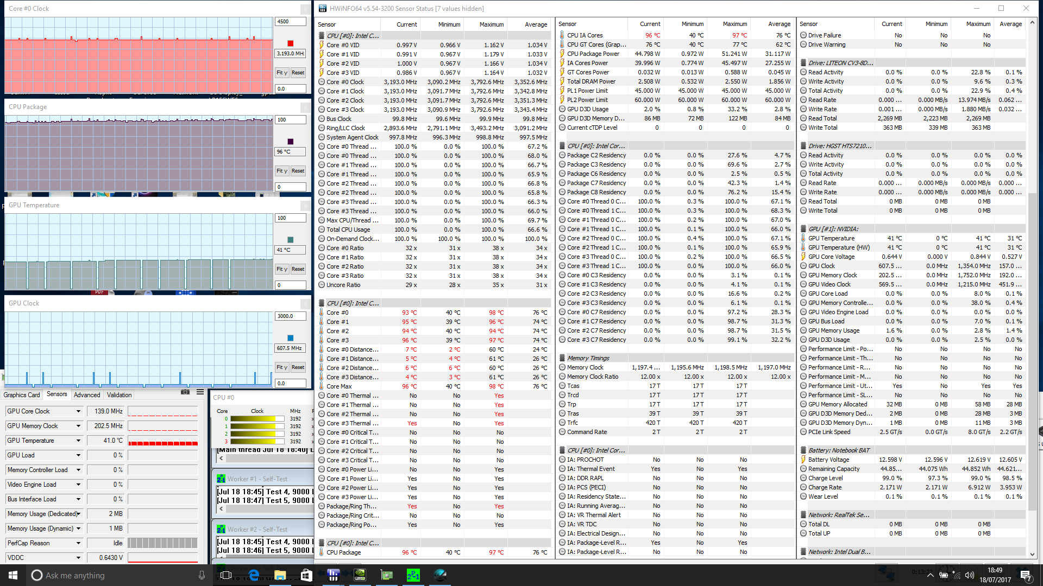Screen dimensions: 1043x586
Task: Open the Validation tab
Action: pos(119,395)
